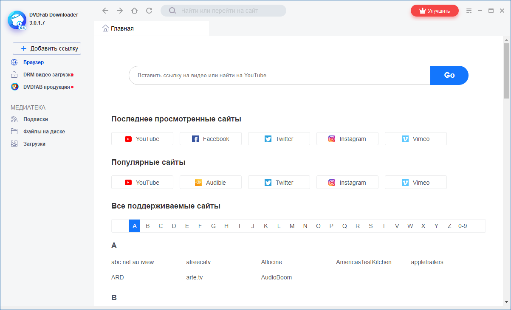Open home page via house icon in toolbar
The height and width of the screenshot is (310, 511).
tap(134, 11)
